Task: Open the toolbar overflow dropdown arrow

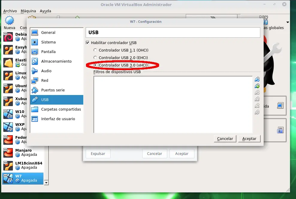Action: [288, 22]
